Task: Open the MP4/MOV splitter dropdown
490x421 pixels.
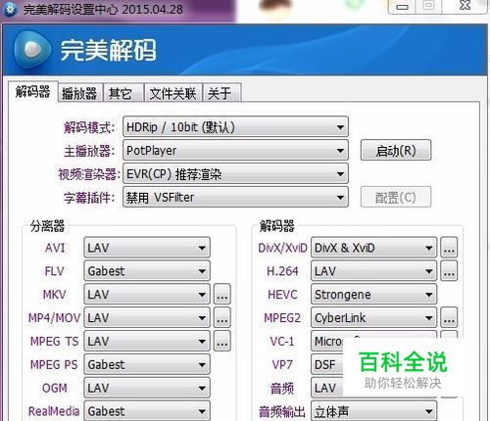Action: [x=147, y=317]
